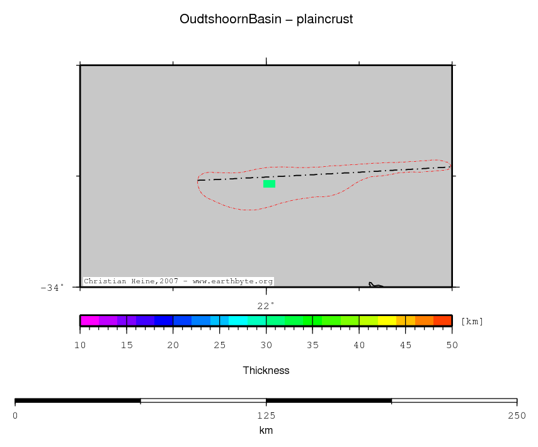Click the -34° latitude label

click(52, 288)
